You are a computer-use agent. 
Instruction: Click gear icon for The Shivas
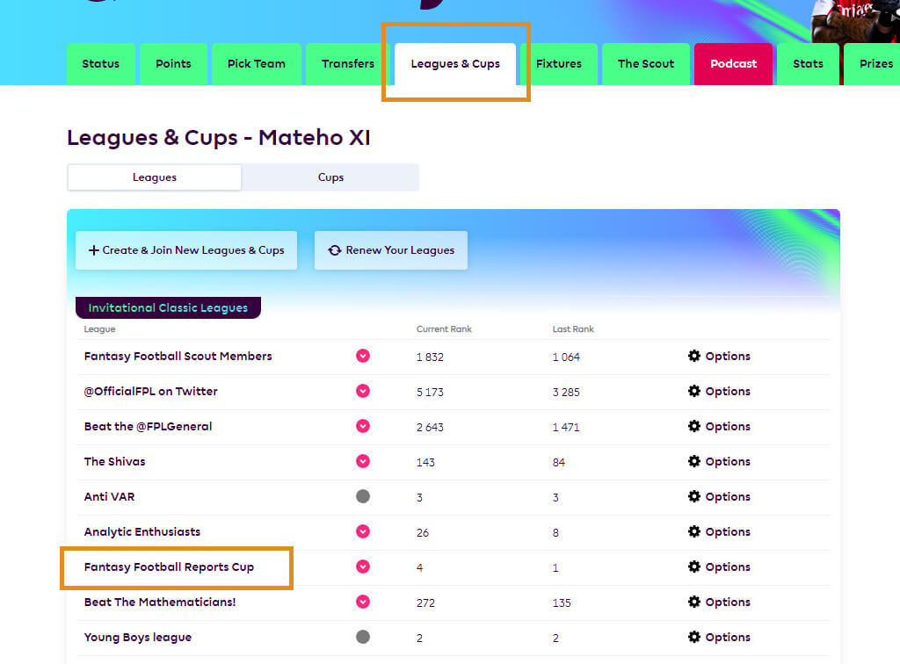click(x=694, y=461)
